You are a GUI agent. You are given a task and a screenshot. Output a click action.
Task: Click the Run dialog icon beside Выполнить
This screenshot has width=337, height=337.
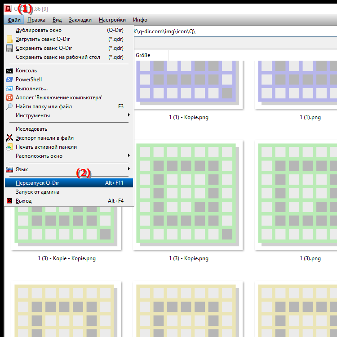coord(9,89)
